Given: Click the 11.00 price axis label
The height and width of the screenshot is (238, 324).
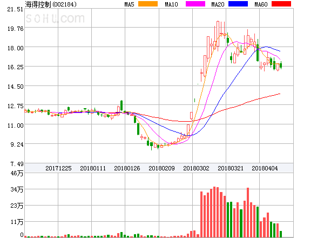Looking at the screenshot, I should tap(16, 125).
